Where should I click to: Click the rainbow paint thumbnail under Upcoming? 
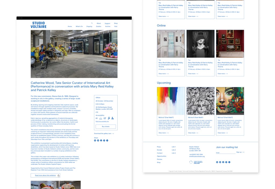click(171, 101)
